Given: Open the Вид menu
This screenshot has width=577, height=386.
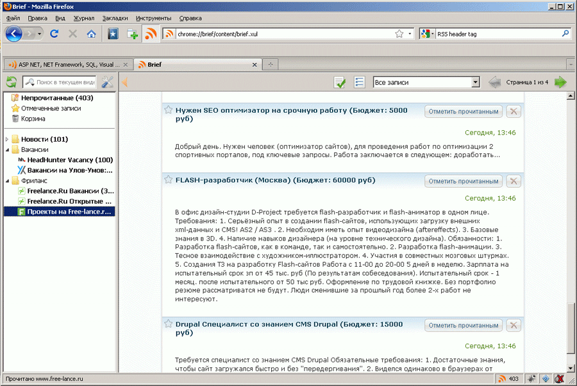Looking at the screenshot, I should 60,18.
